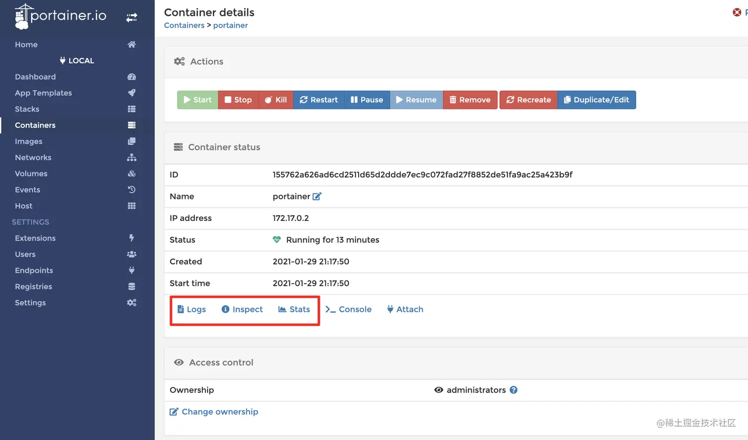The image size is (748, 440).
Task: Click the ownership help question mark icon
Action: click(x=514, y=390)
